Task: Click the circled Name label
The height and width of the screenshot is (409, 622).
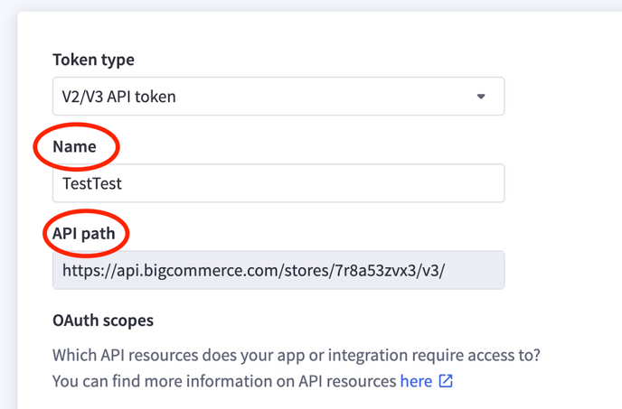Action: 74,146
